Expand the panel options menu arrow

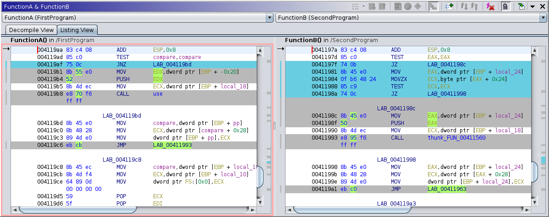point(533,6)
